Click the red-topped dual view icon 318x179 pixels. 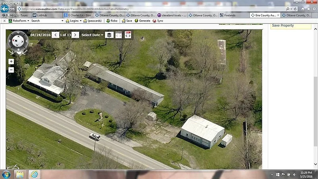click(x=128, y=35)
